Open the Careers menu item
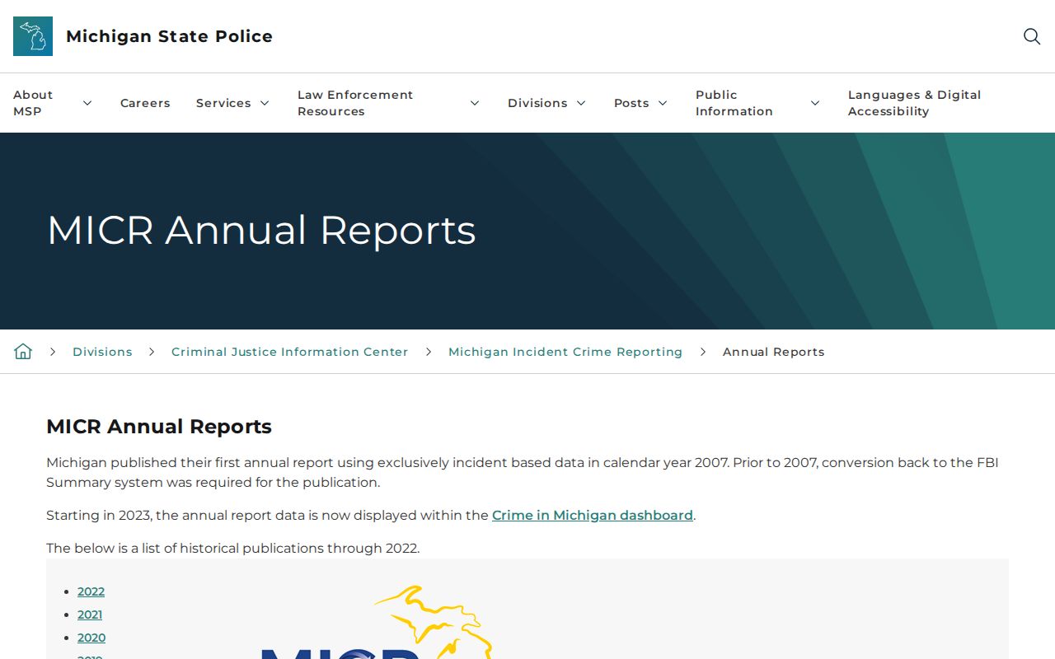The height and width of the screenshot is (659, 1055). point(145,103)
